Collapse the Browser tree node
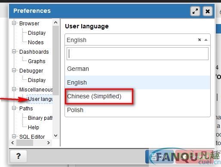 pos(14,23)
